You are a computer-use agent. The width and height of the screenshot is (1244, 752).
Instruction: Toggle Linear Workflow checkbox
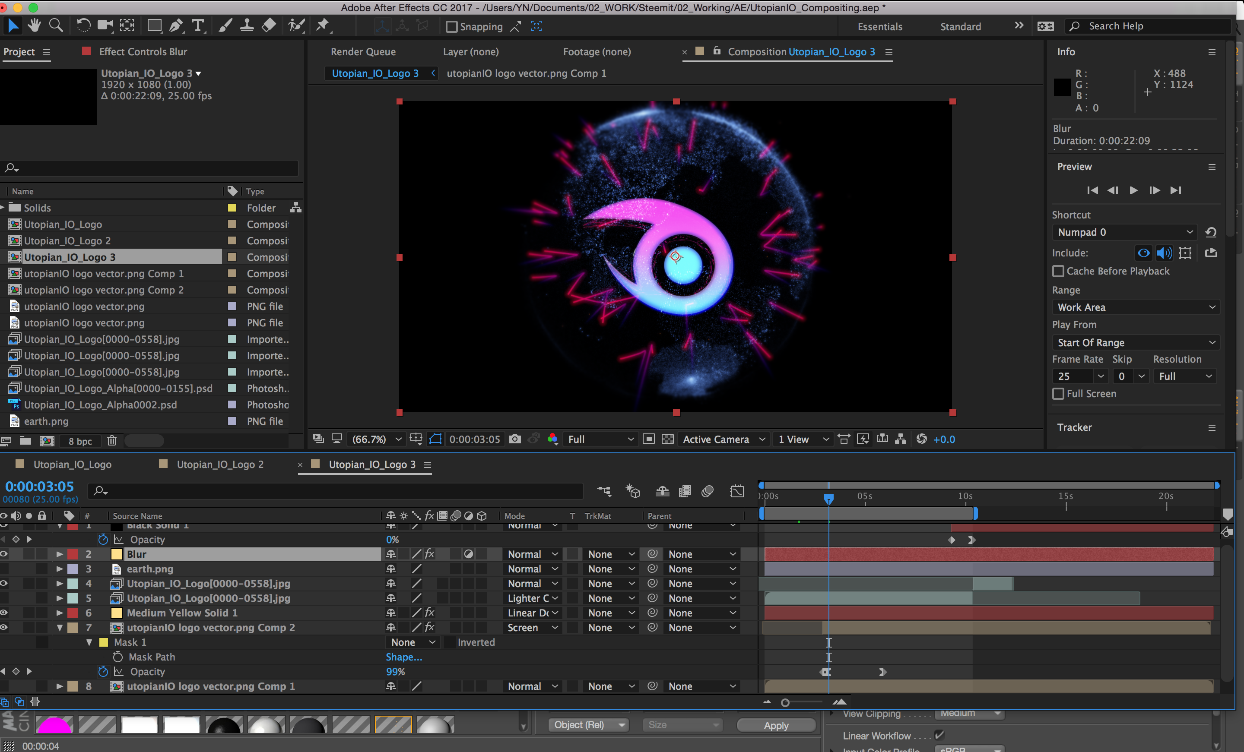[x=939, y=735]
